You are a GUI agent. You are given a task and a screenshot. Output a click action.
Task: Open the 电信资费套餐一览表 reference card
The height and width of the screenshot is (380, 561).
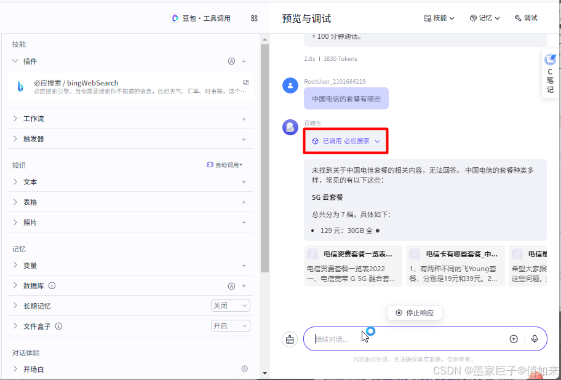353,266
